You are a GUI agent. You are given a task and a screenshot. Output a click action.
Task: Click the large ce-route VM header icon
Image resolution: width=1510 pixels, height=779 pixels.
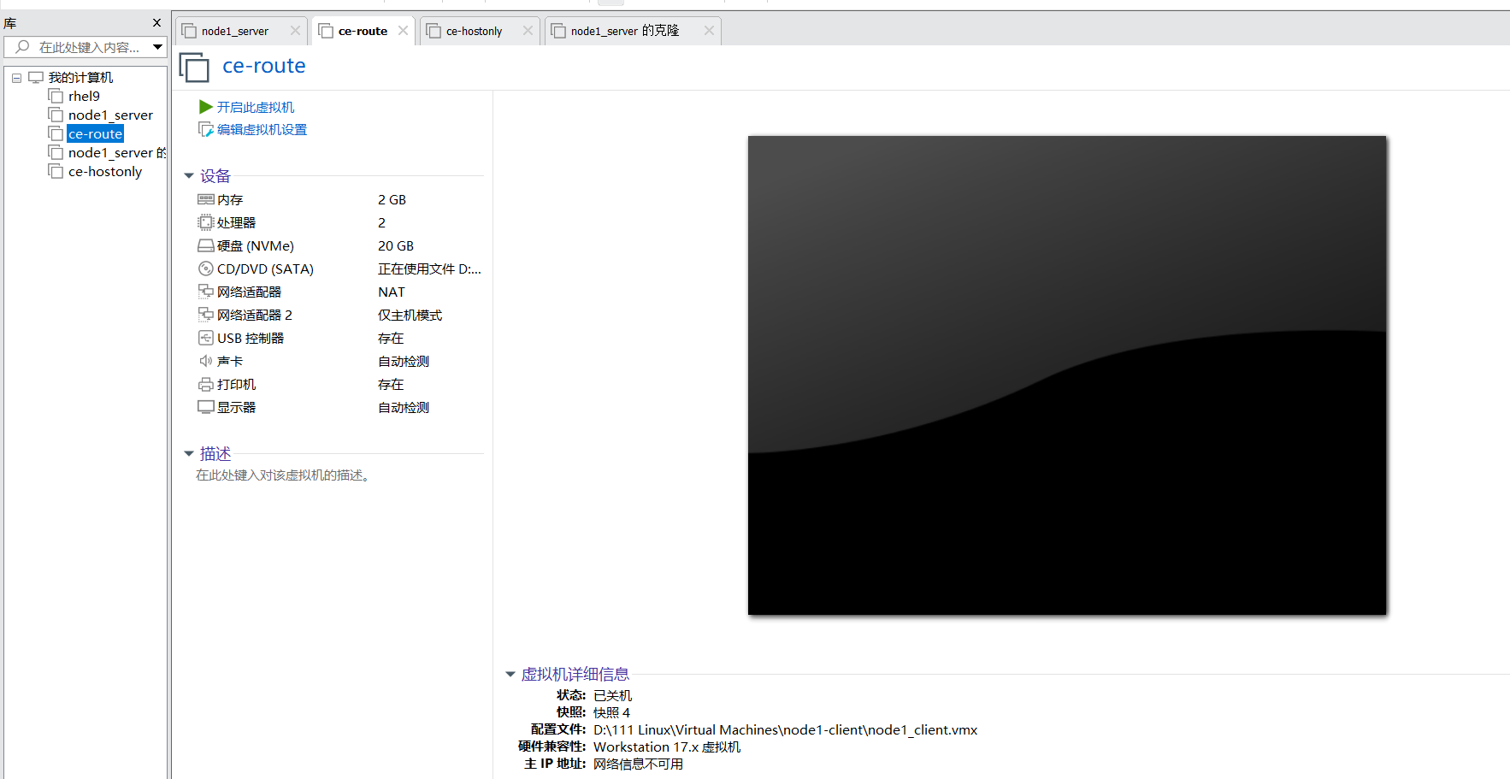coord(194,68)
